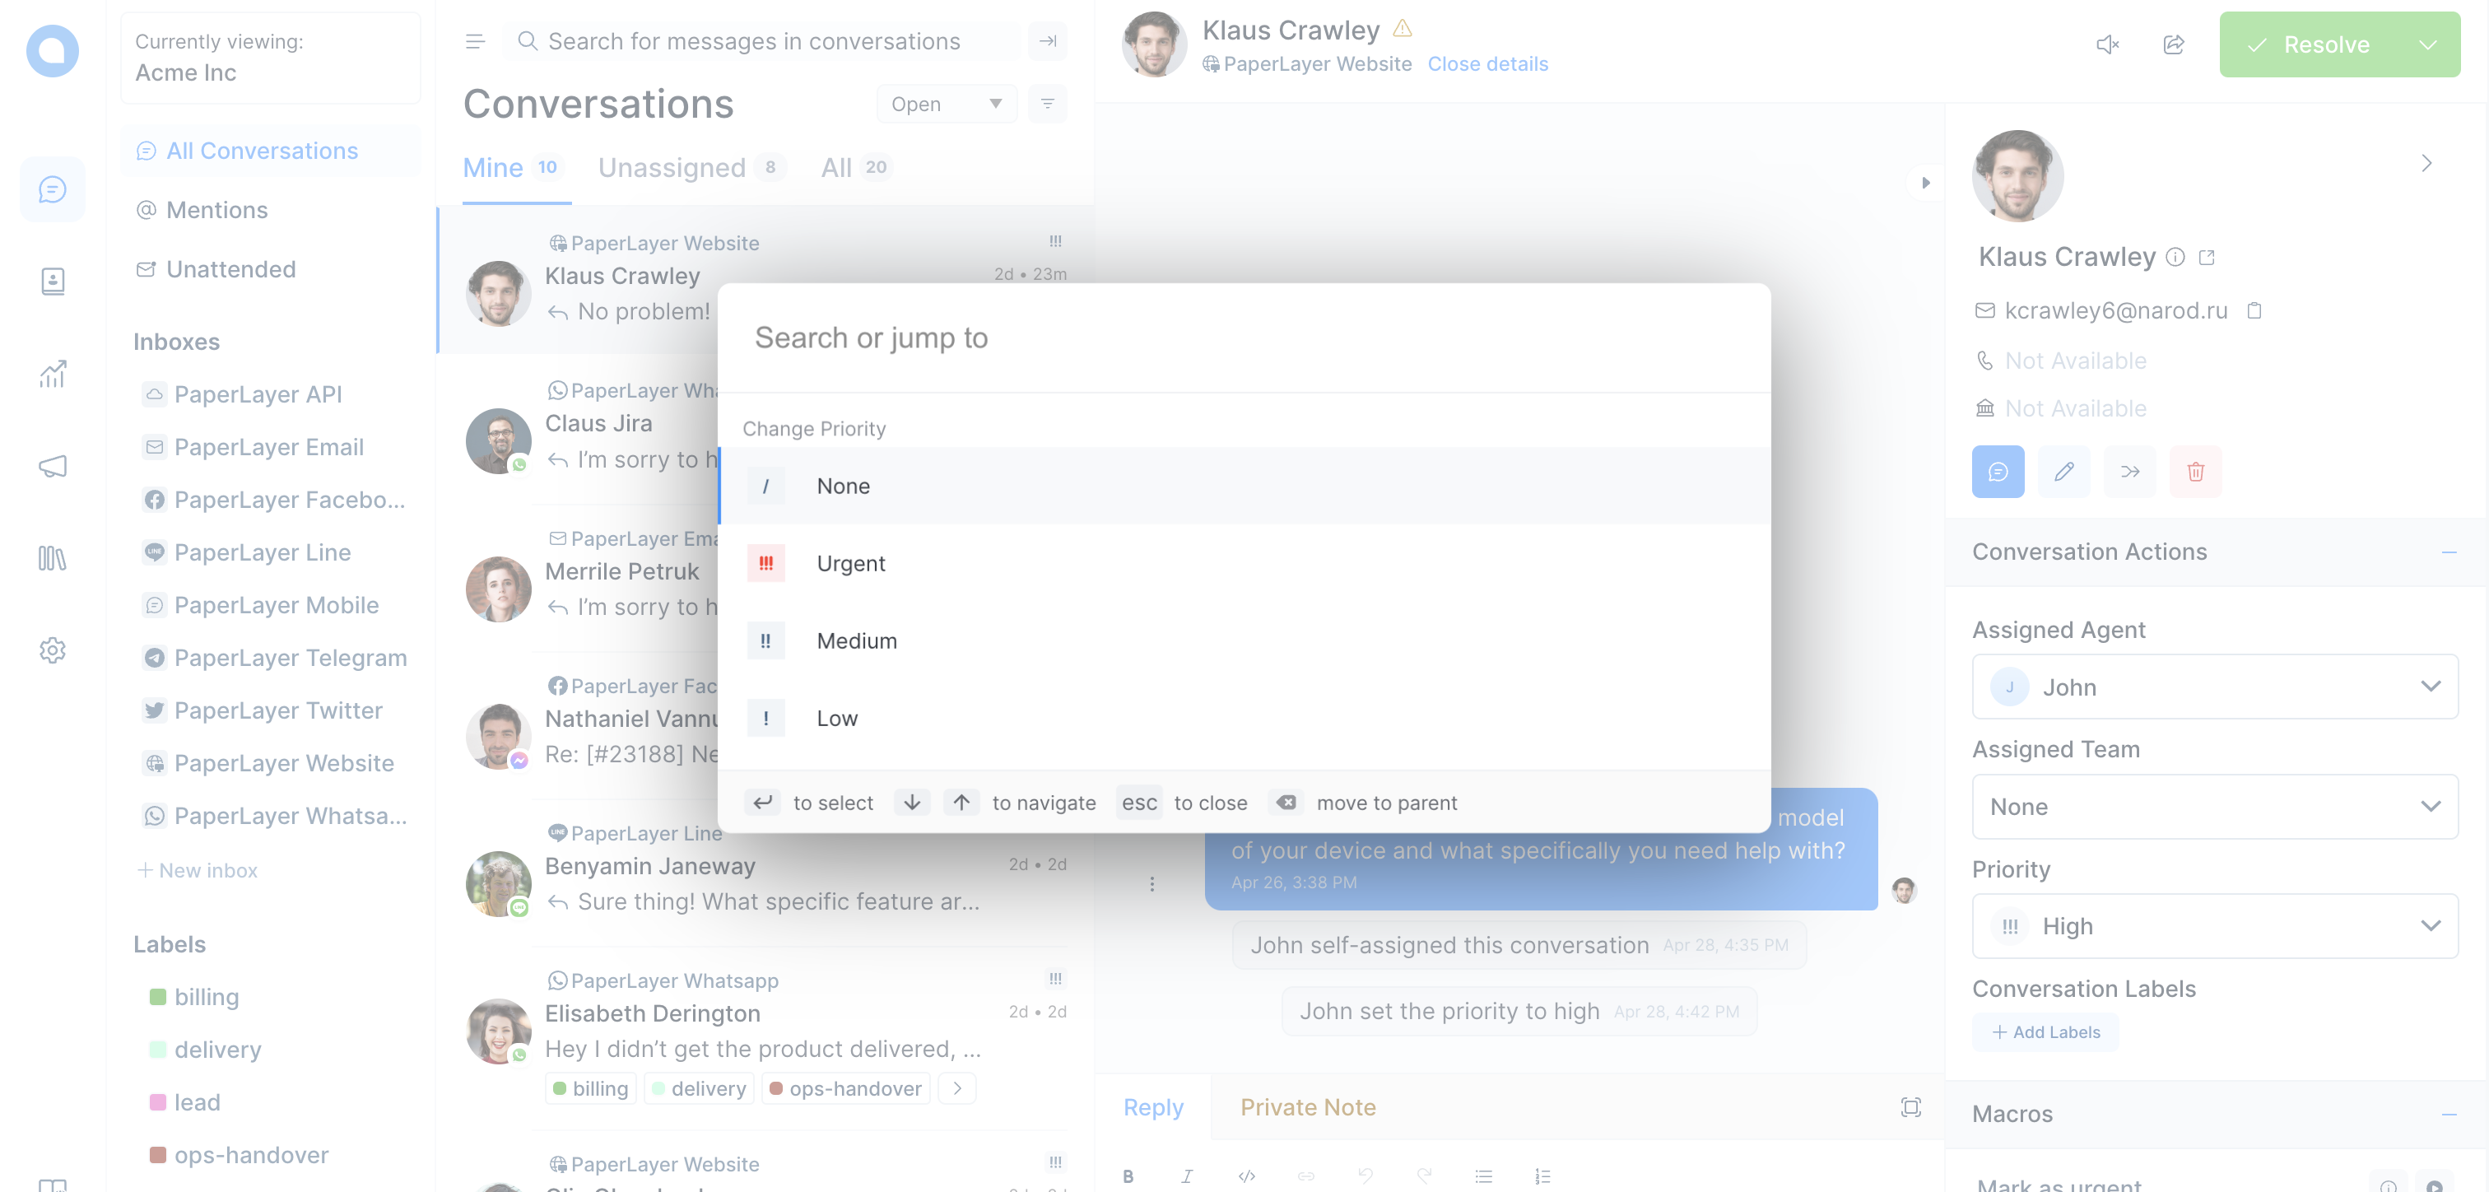Click the share/forward icon in toolbar

point(2175,43)
